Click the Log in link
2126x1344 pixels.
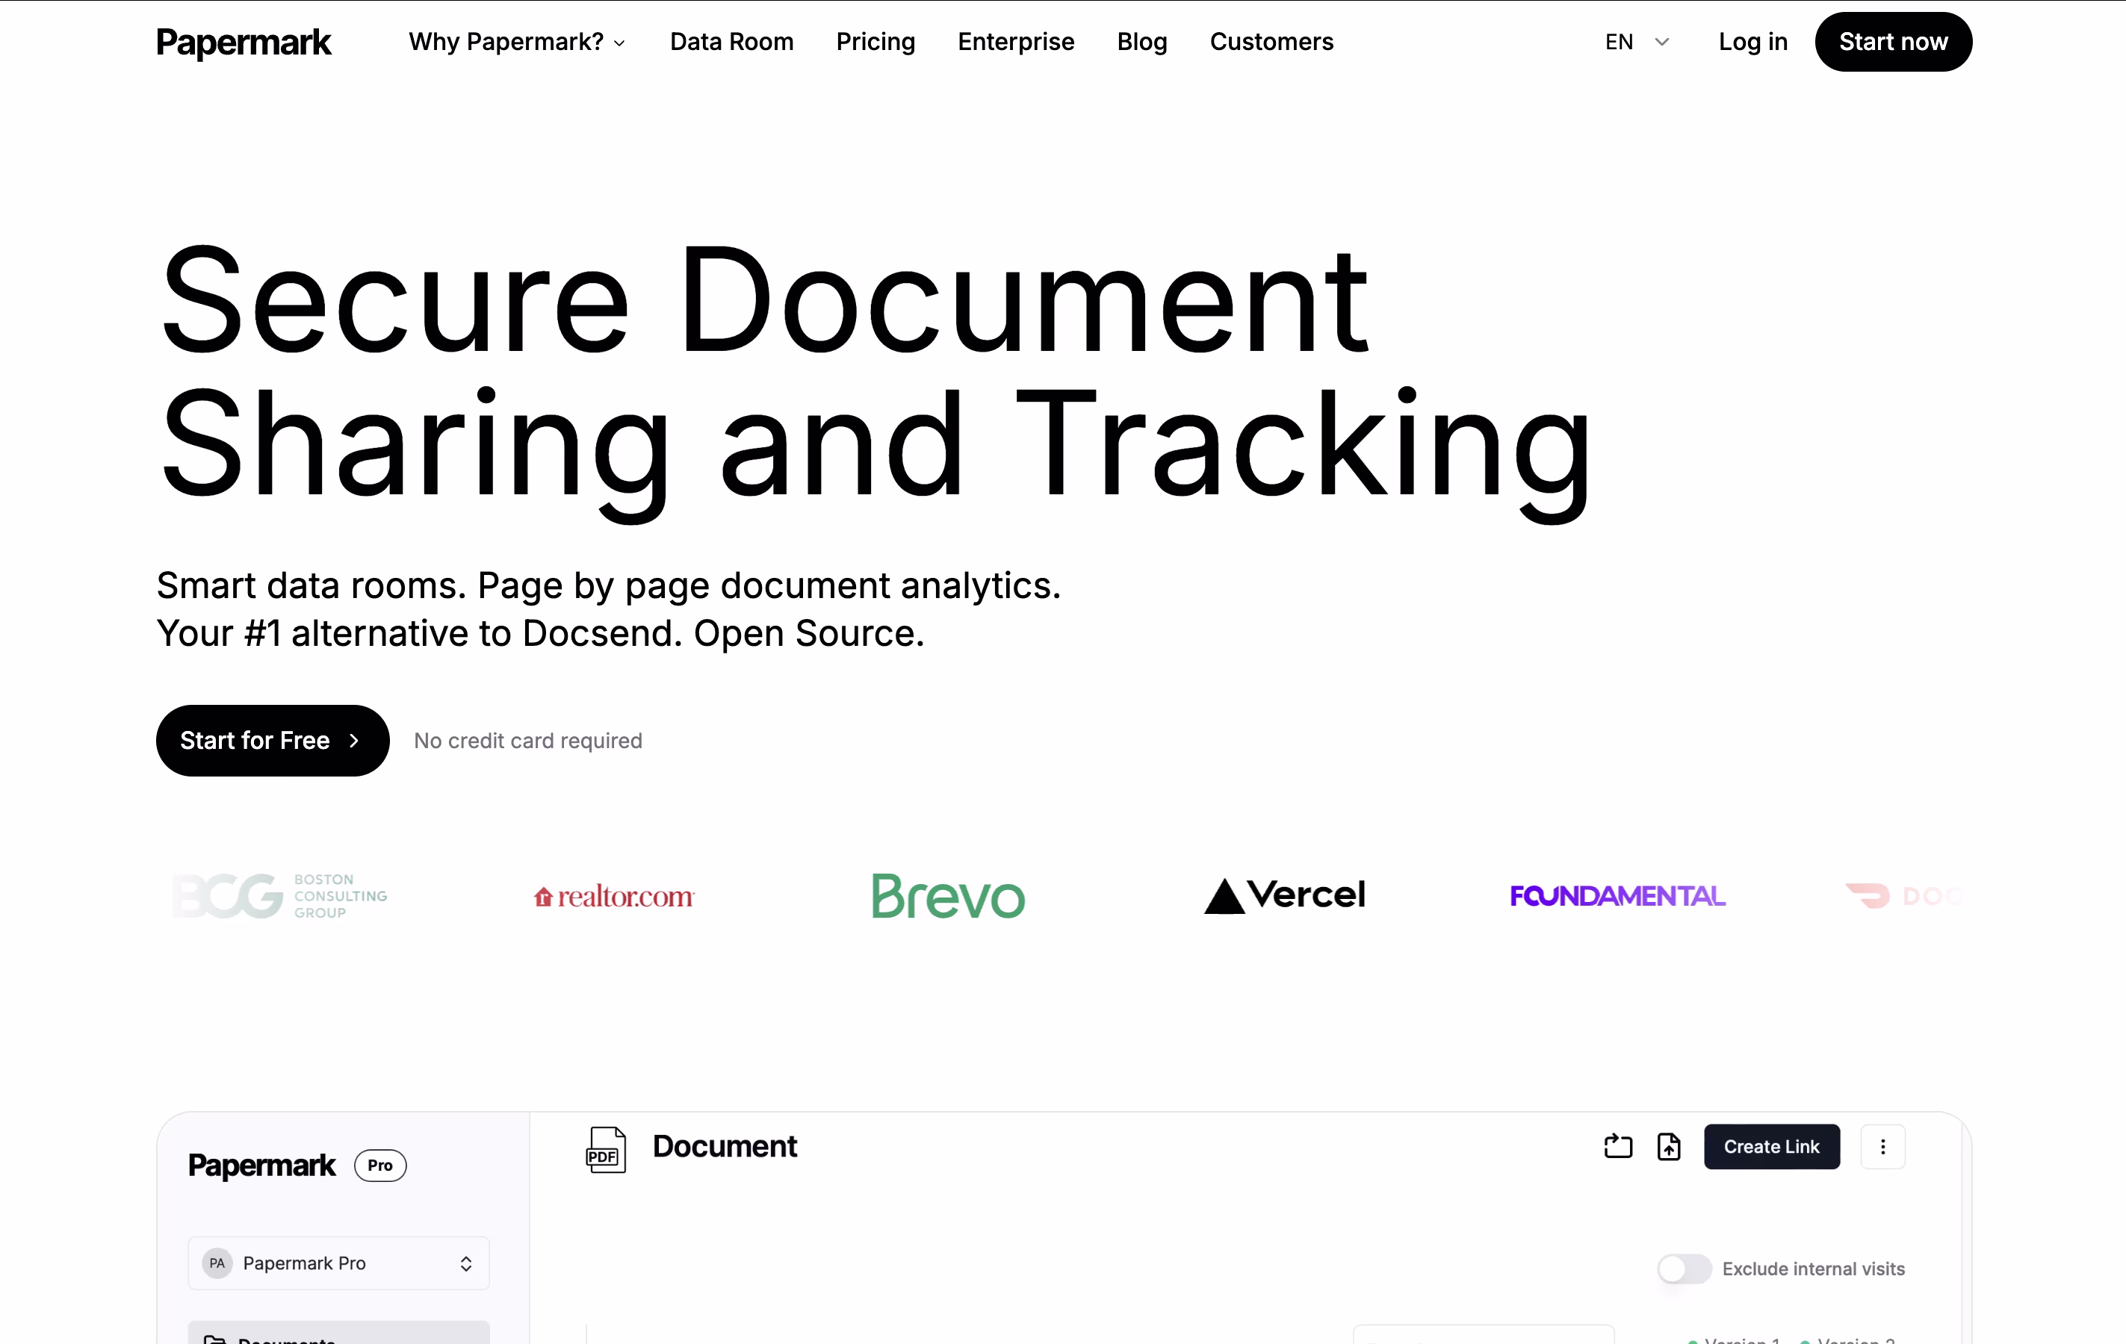point(1752,42)
